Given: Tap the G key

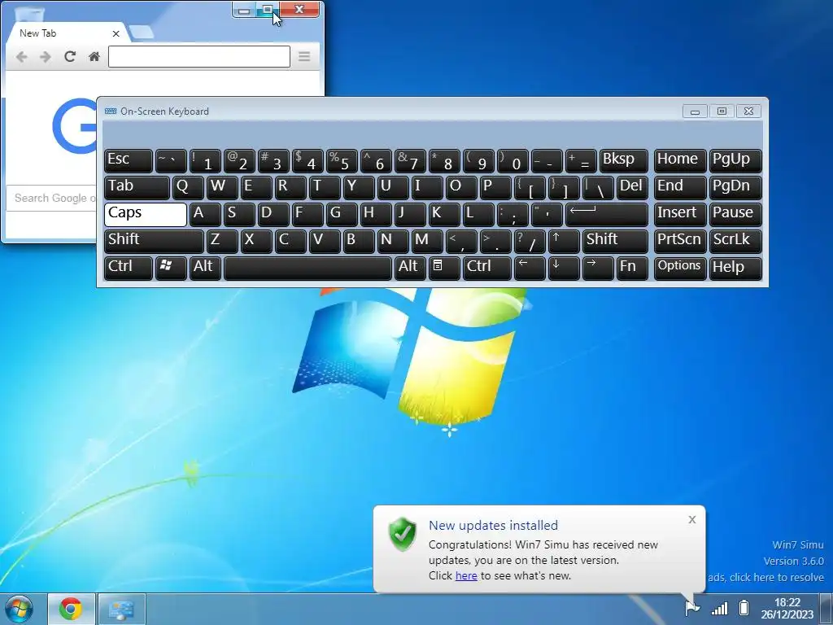Looking at the screenshot, I should [x=342, y=214].
